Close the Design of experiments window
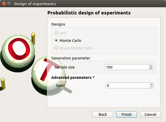Screen dimensions: 166x122 tap(4, 4)
